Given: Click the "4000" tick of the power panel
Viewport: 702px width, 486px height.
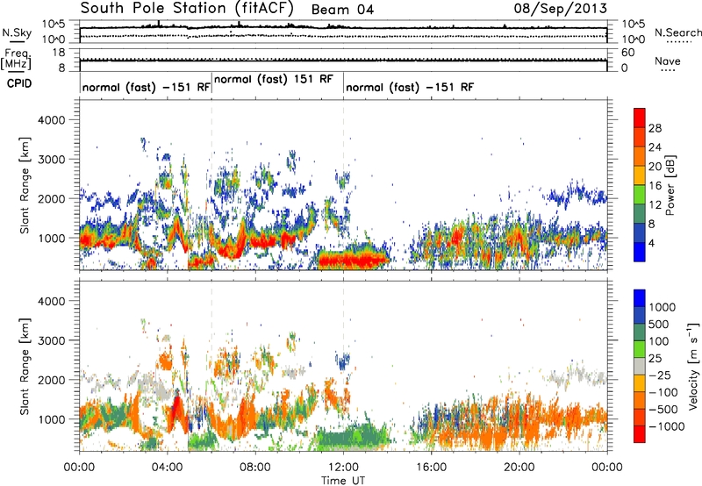Looking at the screenshot, I should [x=51, y=120].
